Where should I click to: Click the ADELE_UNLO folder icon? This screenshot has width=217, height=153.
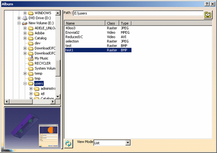tap(31, 28)
